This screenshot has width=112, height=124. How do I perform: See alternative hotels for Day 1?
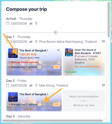[x=87, y=67]
